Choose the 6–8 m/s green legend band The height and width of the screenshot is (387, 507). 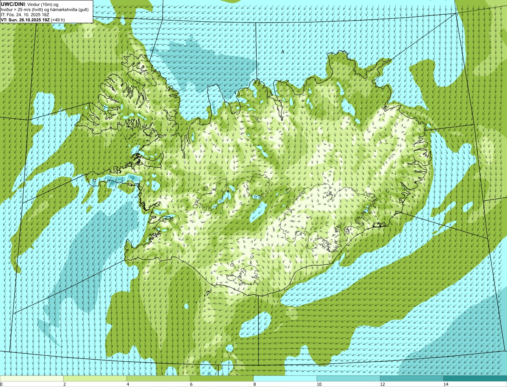[x=222, y=378]
